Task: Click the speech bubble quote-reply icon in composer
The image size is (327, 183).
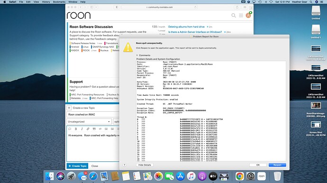Action: [x=70, y=129]
